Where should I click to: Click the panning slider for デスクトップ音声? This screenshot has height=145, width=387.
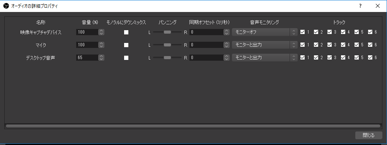click(167, 58)
